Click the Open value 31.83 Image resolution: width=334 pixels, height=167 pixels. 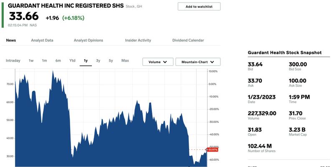255,130
